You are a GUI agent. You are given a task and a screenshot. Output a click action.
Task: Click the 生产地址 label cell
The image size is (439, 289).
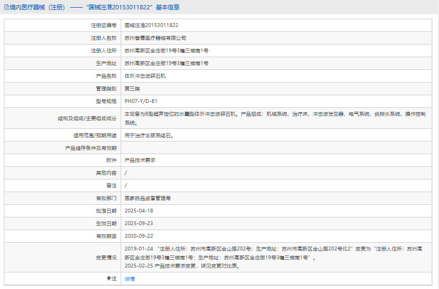click(x=62, y=63)
